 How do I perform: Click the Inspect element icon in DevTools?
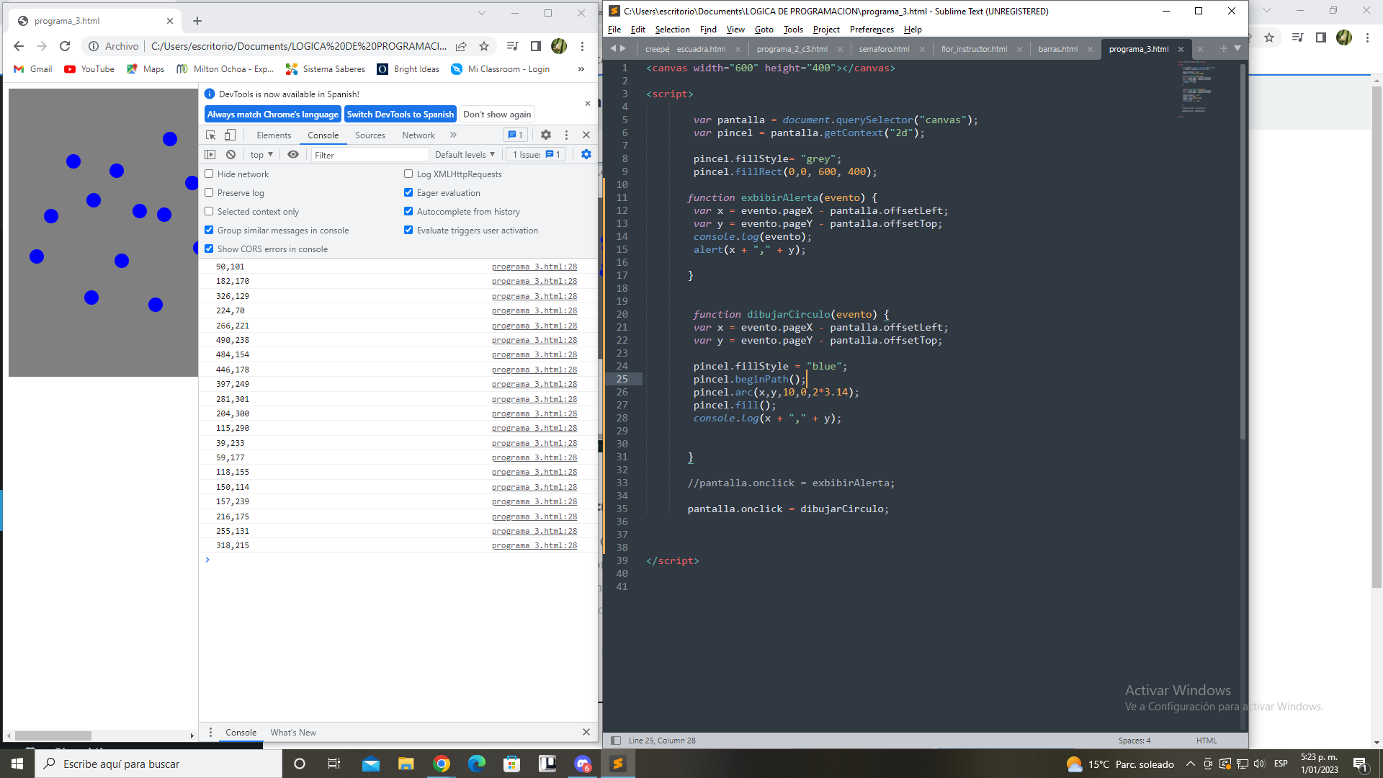210,135
